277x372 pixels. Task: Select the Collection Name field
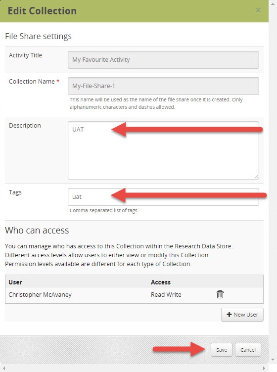[163, 86]
